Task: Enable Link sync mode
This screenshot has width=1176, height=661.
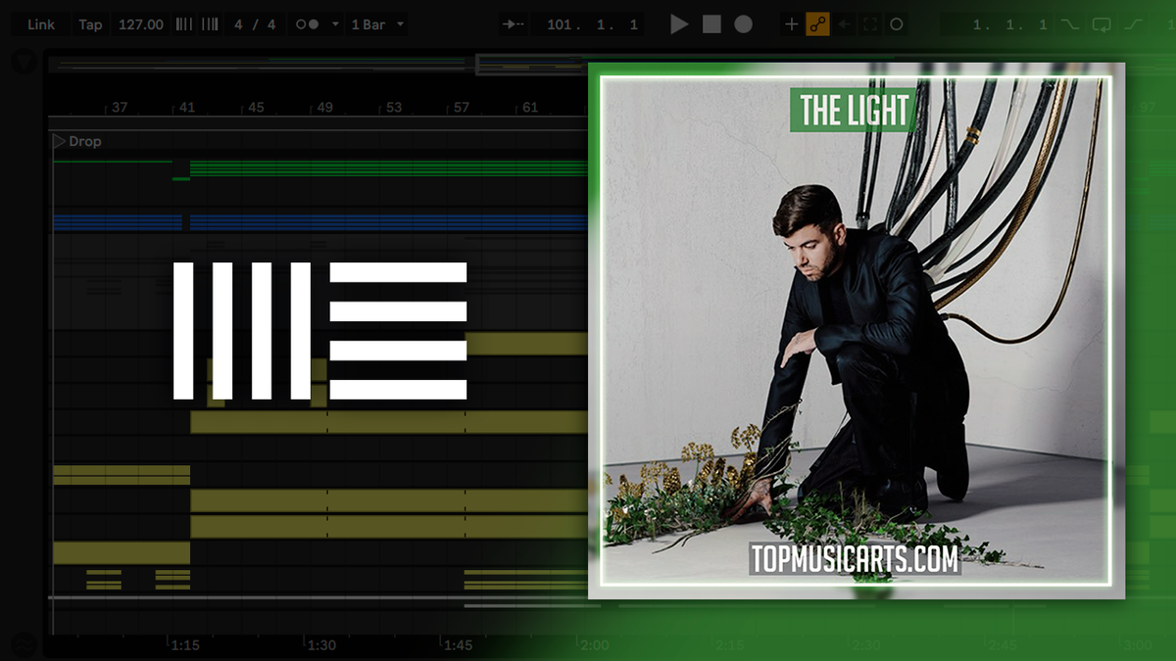Action: point(39,24)
